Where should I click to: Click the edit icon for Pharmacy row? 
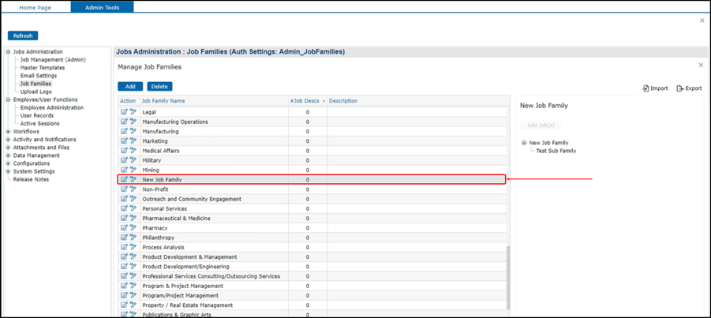pyautogui.click(x=124, y=228)
